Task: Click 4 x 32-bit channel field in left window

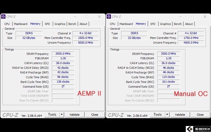Action: click(x=86, y=33)
